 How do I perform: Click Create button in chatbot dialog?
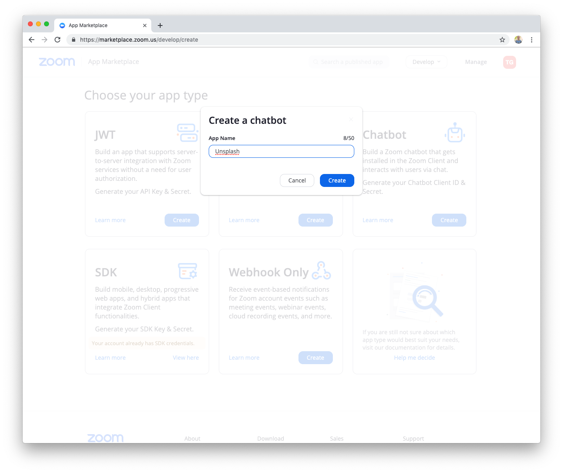point(337,180)
